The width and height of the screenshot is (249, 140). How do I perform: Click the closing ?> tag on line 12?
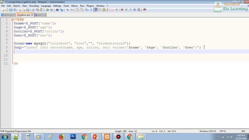tap(16, 64)
